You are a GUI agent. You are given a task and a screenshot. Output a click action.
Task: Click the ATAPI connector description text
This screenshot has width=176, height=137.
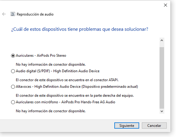click(67, 80)
